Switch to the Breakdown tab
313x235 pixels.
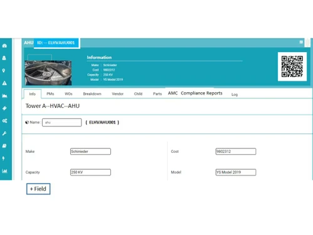click(x=92, y=94)
